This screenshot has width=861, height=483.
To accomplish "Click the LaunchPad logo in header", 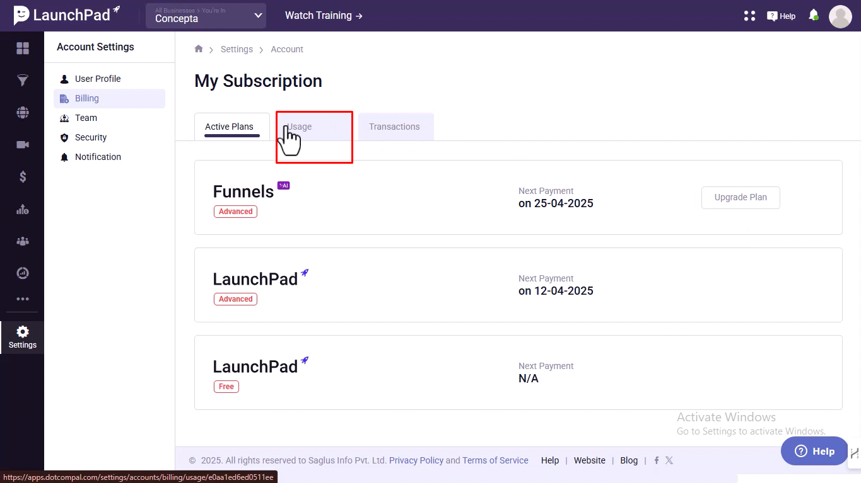I will 67,14.
